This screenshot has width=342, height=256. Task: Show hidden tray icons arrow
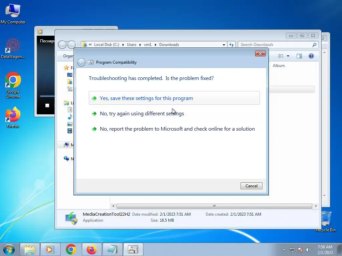tap(284, 250)
